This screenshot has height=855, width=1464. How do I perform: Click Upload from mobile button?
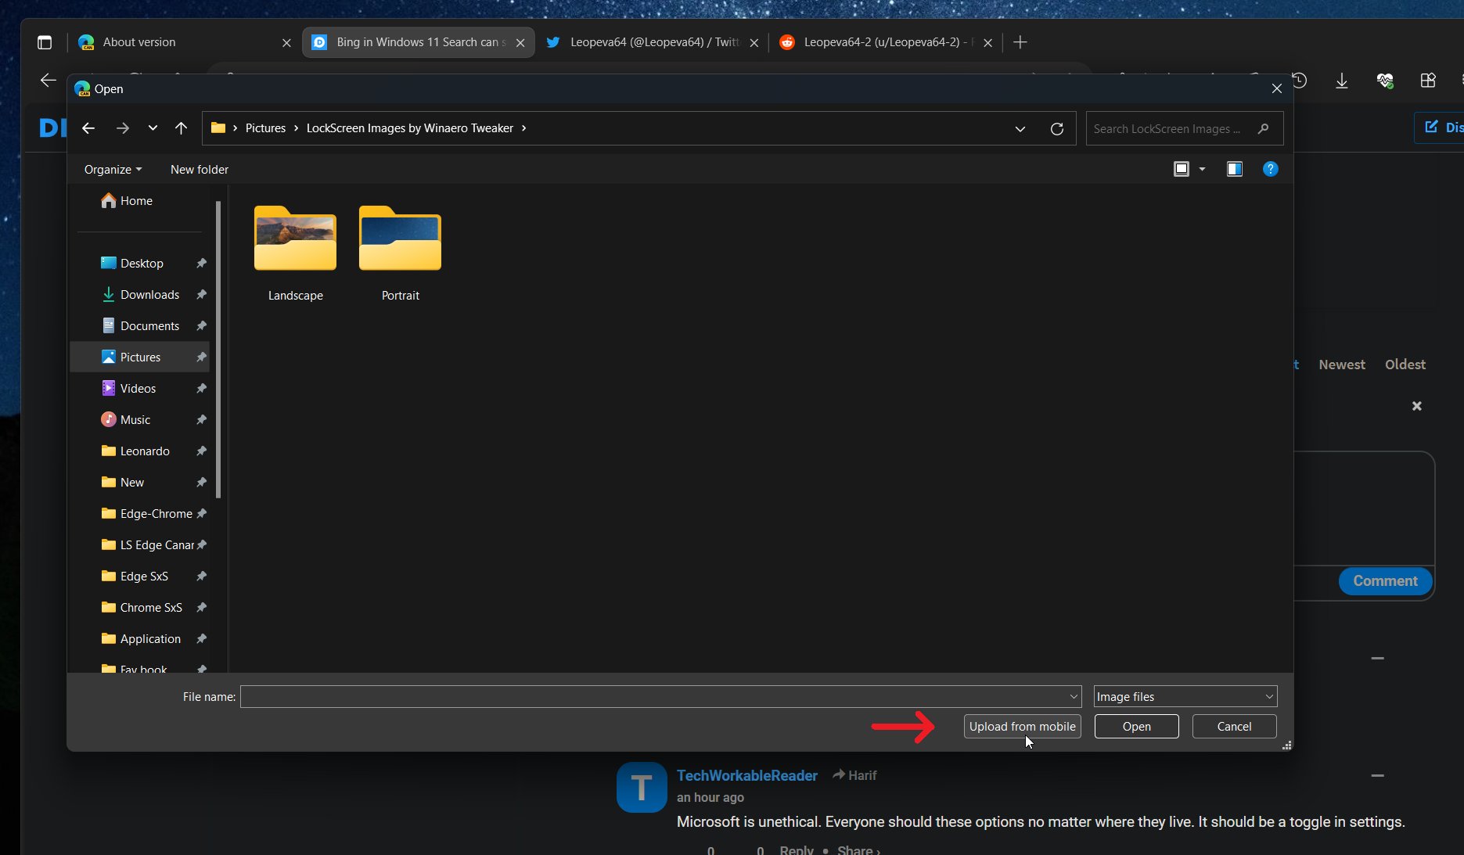1022,727
